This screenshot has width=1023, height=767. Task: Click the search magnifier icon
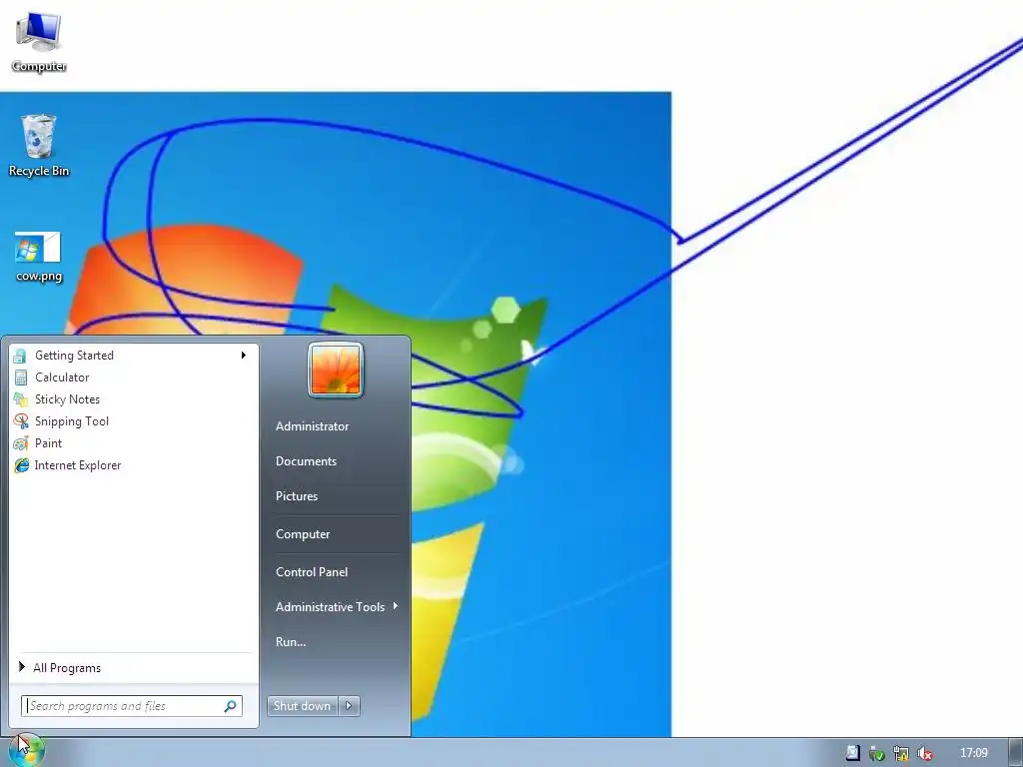(231, 706)
